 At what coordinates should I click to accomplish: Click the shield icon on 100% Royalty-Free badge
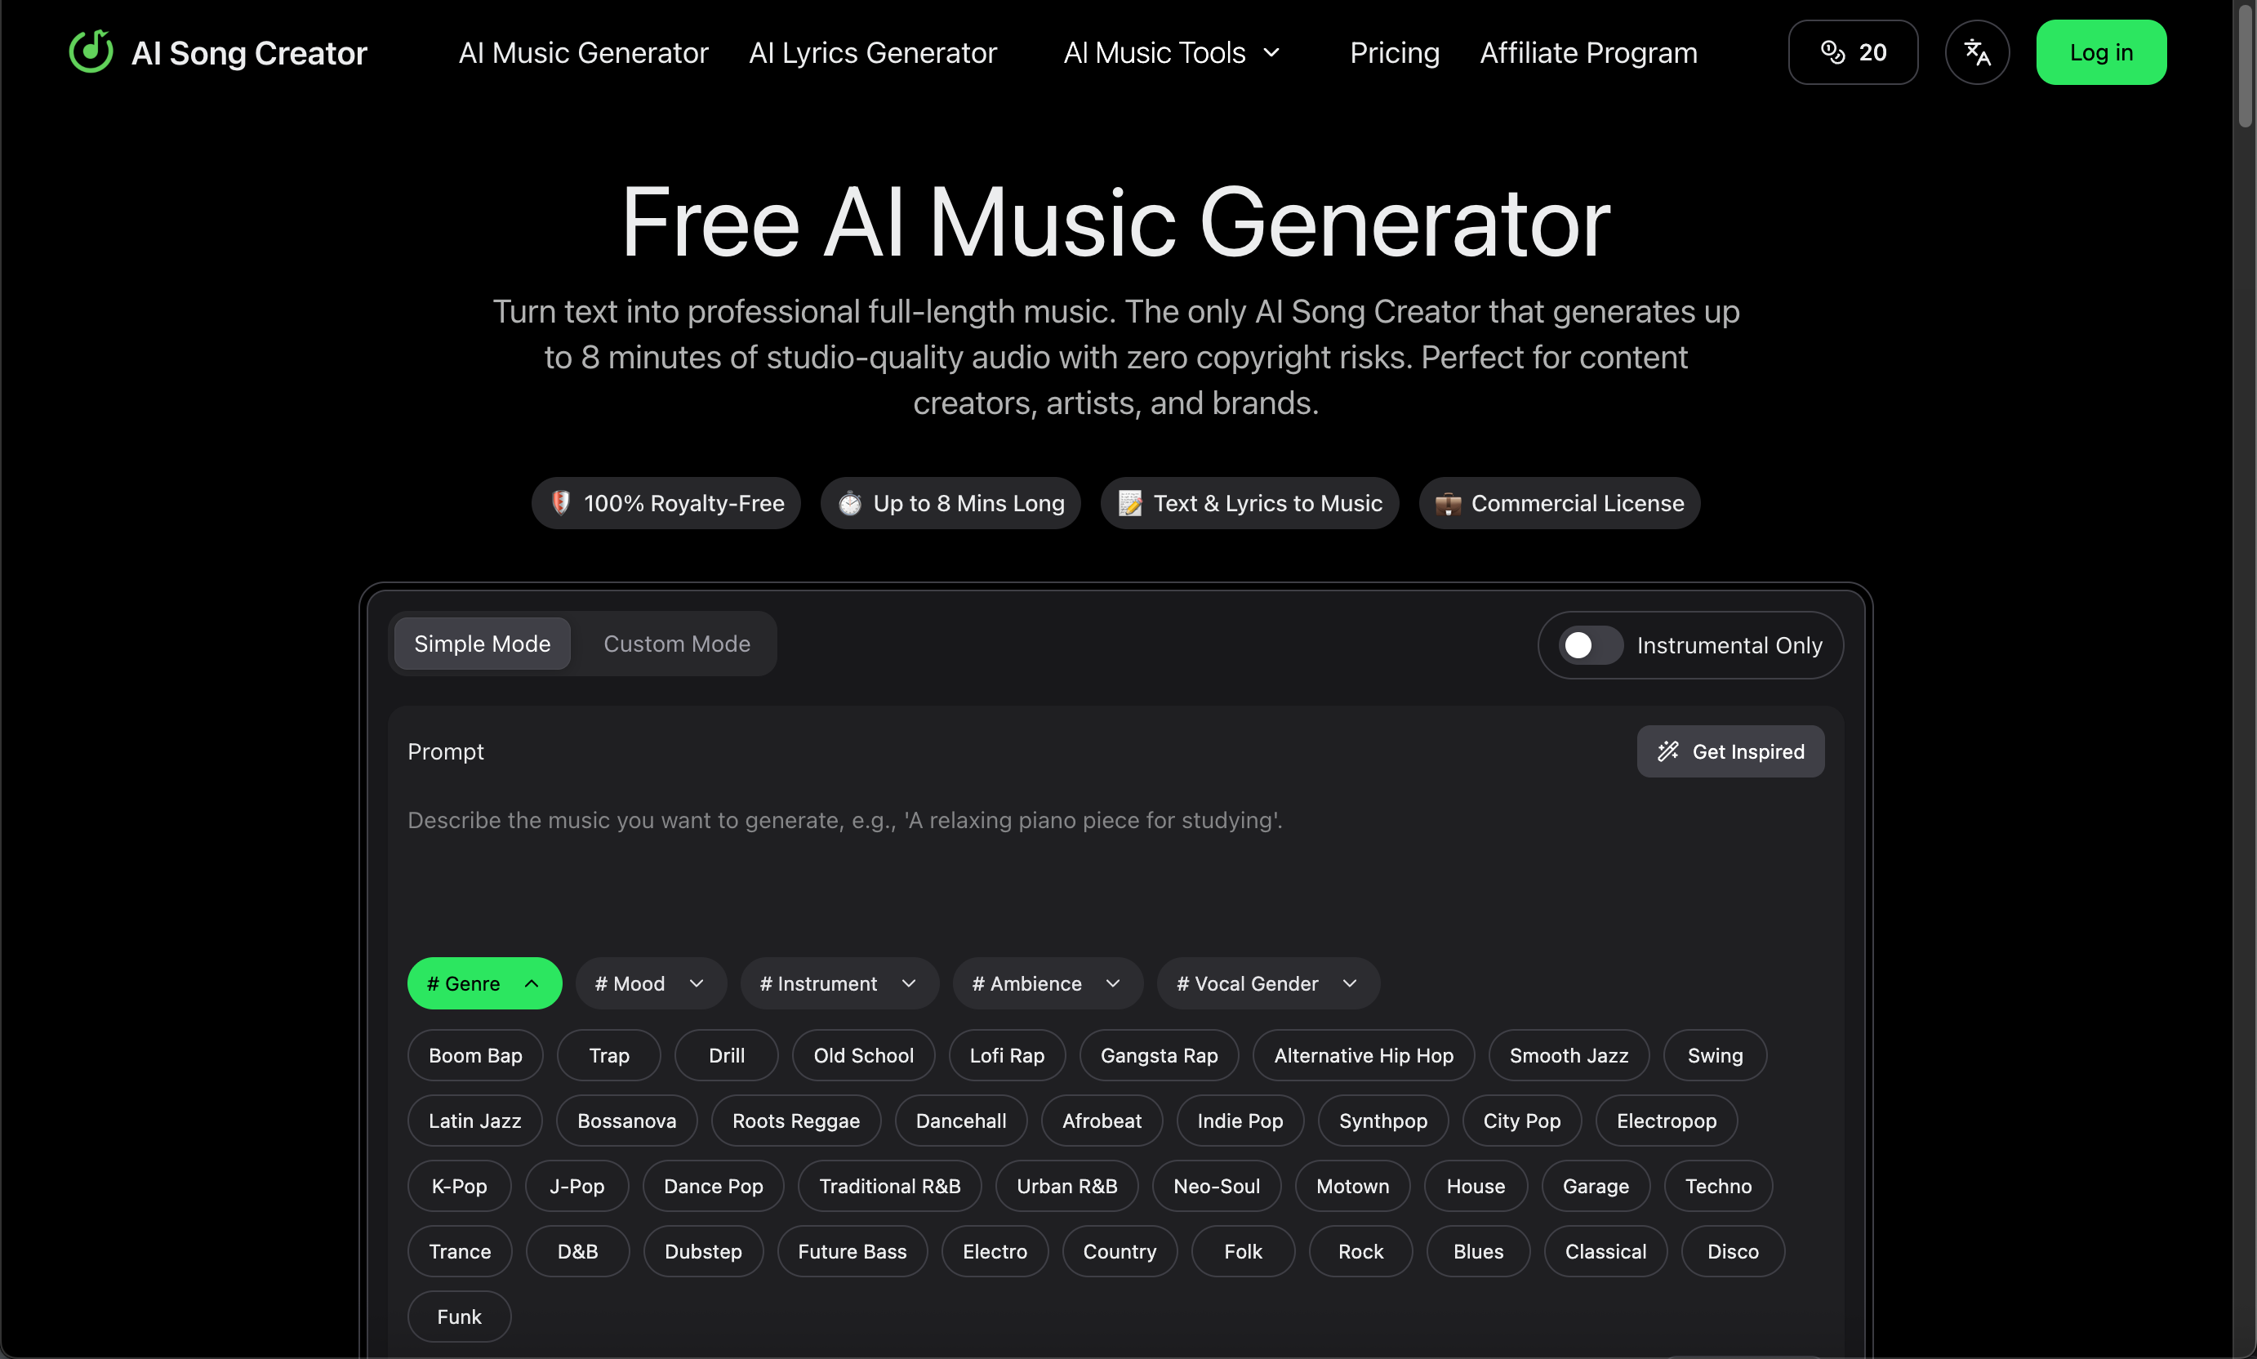pyautogui.click(x=560, y=501)
